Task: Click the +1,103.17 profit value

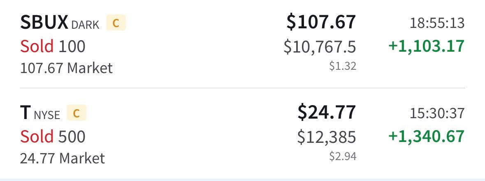Action: [427, 46]
